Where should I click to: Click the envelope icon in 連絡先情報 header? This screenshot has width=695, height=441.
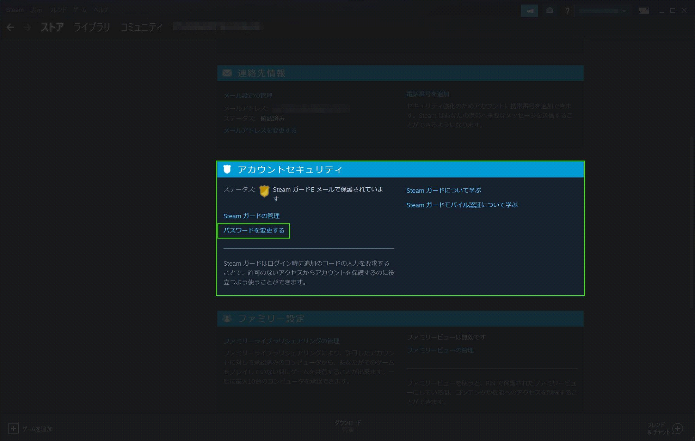227,73
